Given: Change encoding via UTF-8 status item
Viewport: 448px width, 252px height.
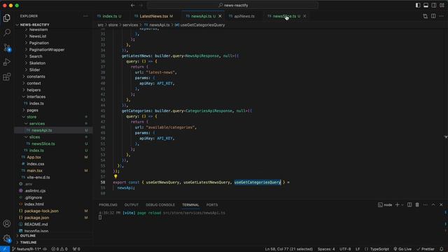Looking at the screenshot, I should pyautogui.click(x=345, y=249).
